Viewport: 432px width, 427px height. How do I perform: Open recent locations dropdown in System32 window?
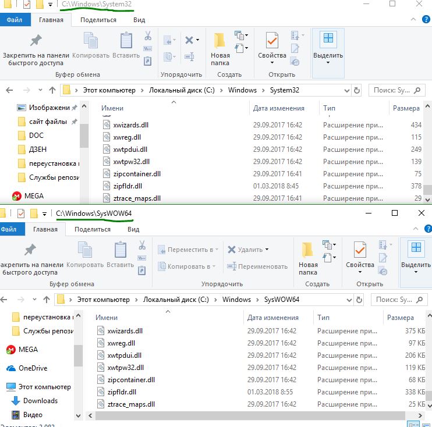tap(41, 90)
